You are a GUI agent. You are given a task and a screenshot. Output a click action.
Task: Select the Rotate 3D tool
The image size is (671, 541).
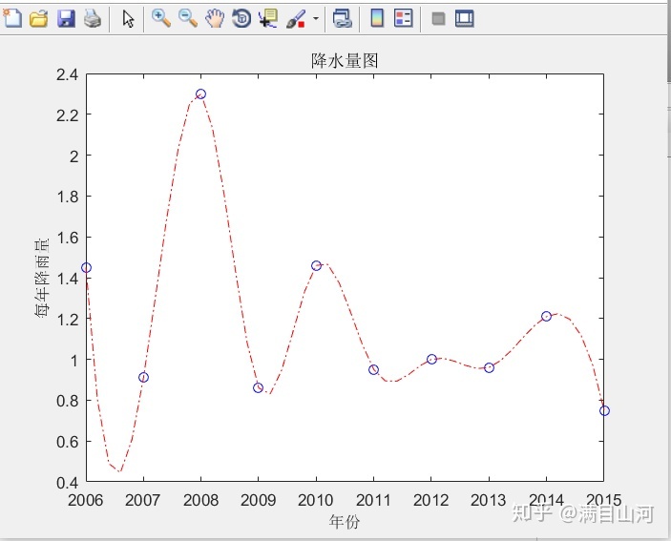coord(241,18)
